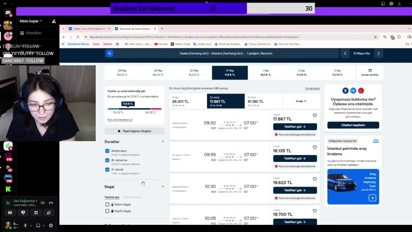The image size is (412, 232).
Task: Open Discord home direct messages icon
Action: (x=8, y=13)
